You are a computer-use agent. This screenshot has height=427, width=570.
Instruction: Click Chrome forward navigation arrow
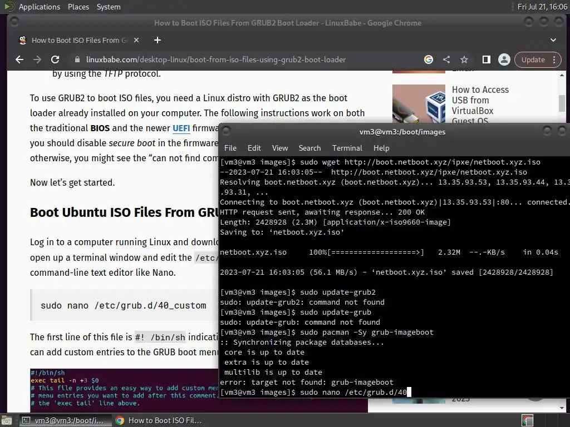click(37, 59)
